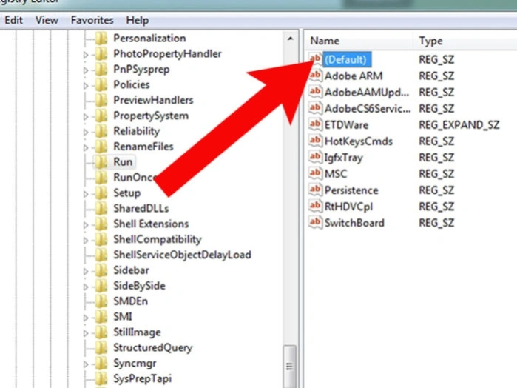Screen dimensions: 517x388
Task: Click the RtHDVCpl value icon
Action: pyautogui.click(x=315, y=206)
